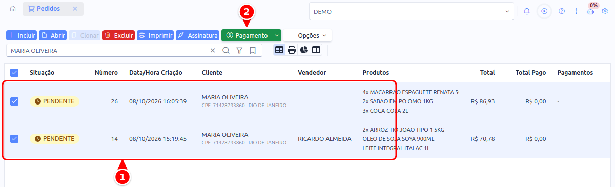
Task: Click PENDENTE badge of order 26
Action: tap(54, 101)
